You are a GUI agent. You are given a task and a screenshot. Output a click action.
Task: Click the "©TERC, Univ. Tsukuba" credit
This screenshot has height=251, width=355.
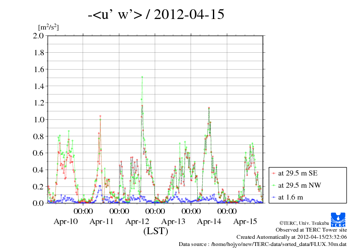304,223
